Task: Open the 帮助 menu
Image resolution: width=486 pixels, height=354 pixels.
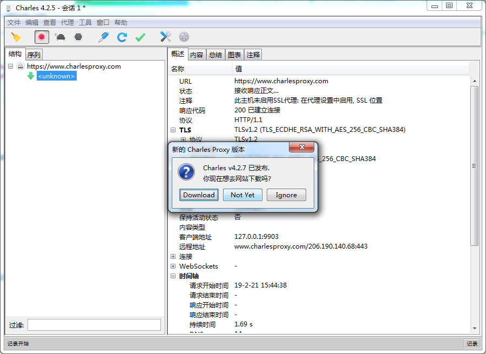Action: coord(121,23)
